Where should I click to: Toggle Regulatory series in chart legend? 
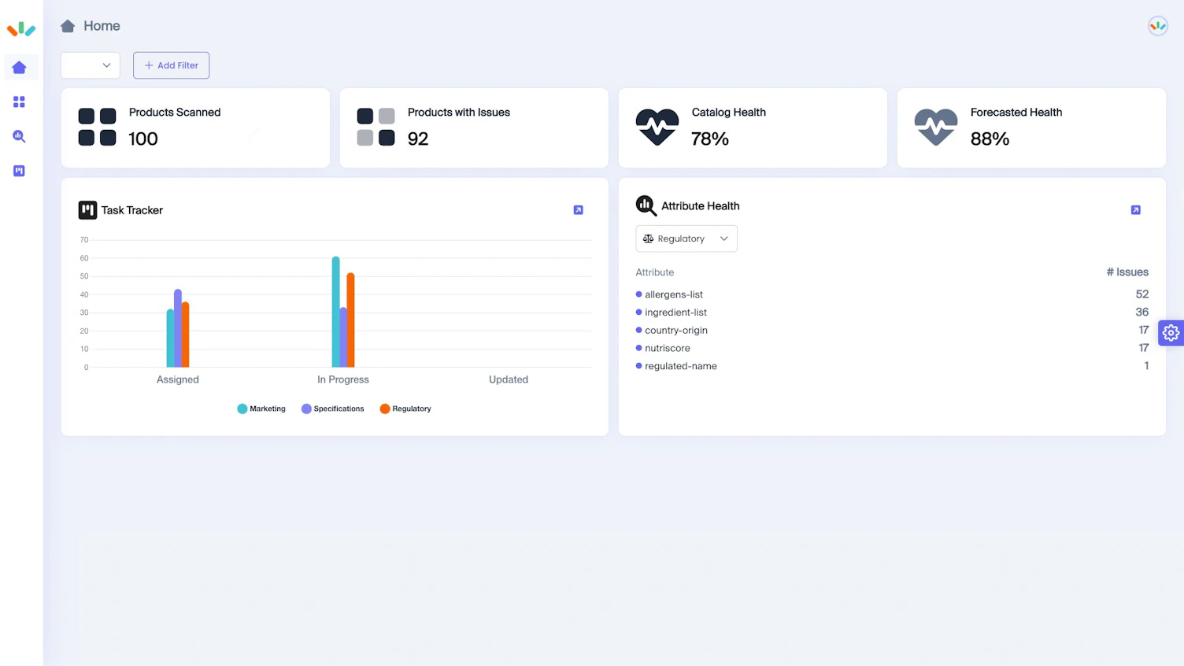pos(405,409)
